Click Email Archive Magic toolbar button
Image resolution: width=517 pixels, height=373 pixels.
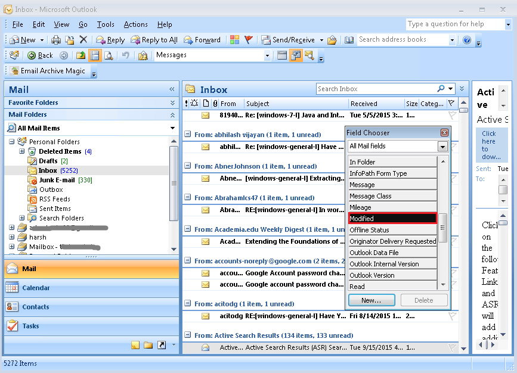pyautogui.click(x=48, y=71)
